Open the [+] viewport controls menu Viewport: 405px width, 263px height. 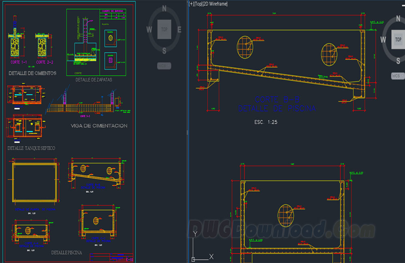pyautogui.click(x=191, y=4)
